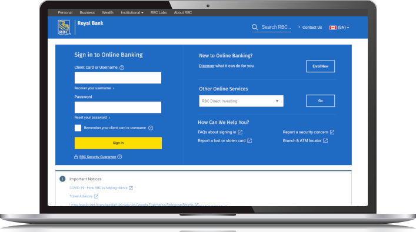Open help icon beside Client Card or Username
Viewport: 416px width, 232px height.
pos(122,68)
